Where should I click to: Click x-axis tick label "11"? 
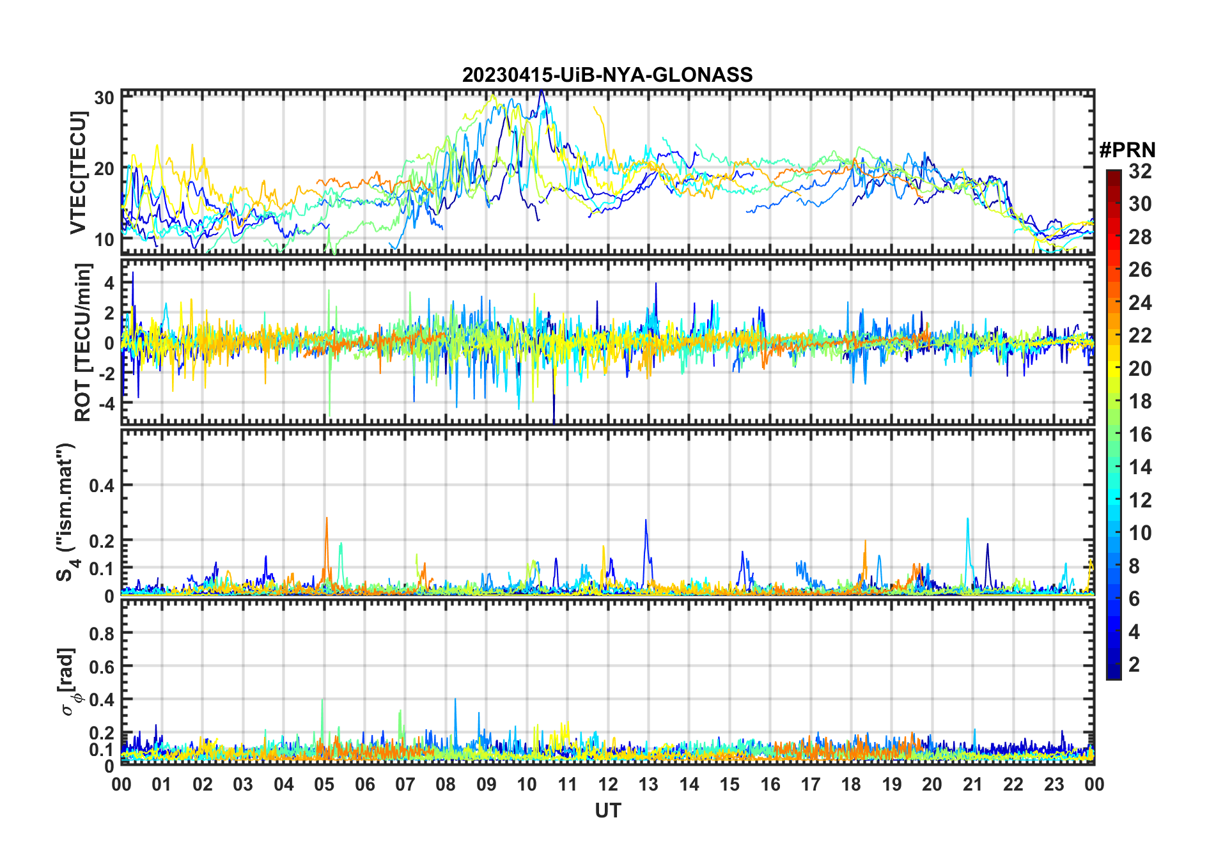568,784
